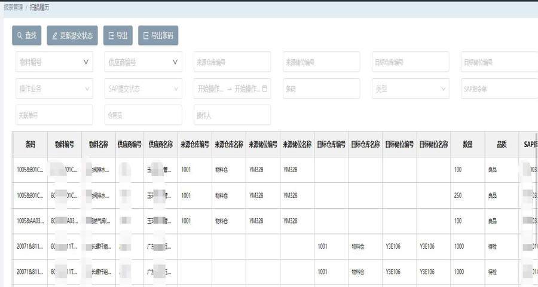Viewport: 538px width, 287px height.
Task: Click the 导出条码 barcode export button
Action: (x=158, y=36)
